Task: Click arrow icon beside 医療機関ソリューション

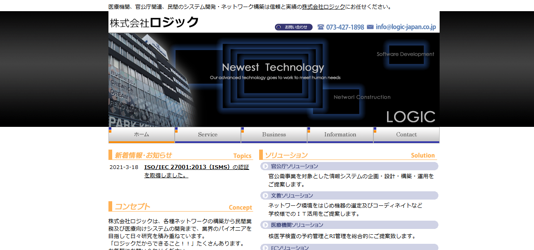Action: pos(265,225)
